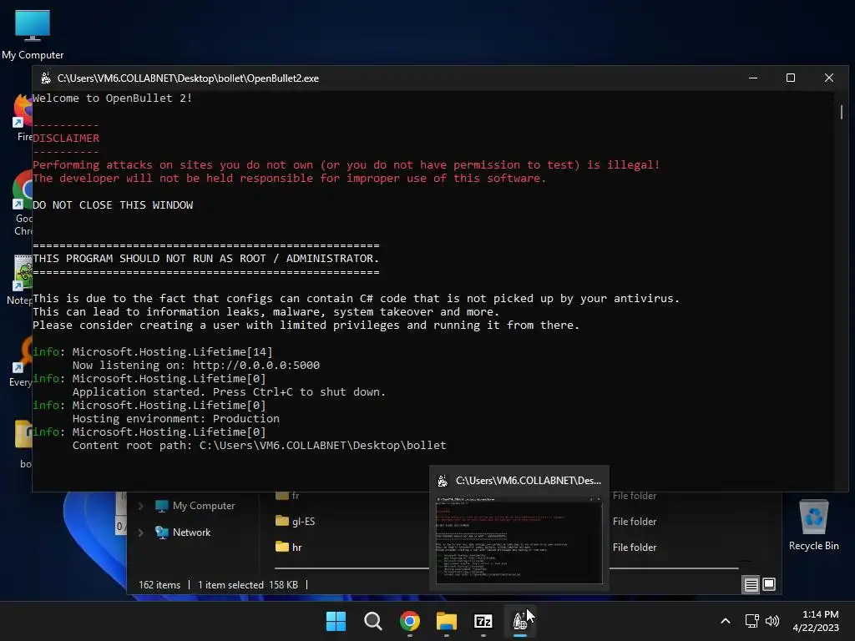Open taskbar Search

coord(373,621)
